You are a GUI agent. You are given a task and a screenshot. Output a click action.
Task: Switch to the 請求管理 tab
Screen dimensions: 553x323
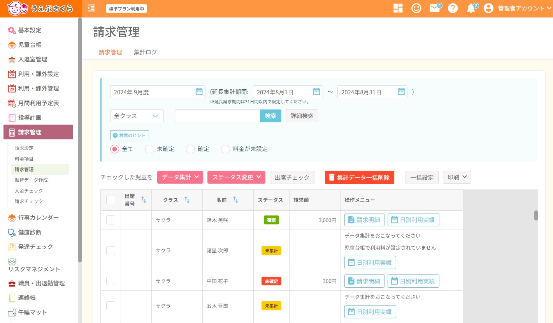(x=111, y=52)
